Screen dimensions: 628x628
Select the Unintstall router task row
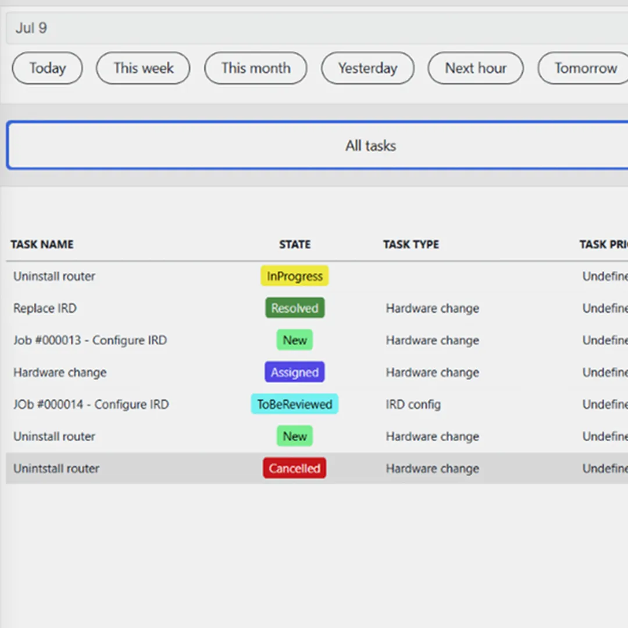pyautogui.click(x=317, y=468)
